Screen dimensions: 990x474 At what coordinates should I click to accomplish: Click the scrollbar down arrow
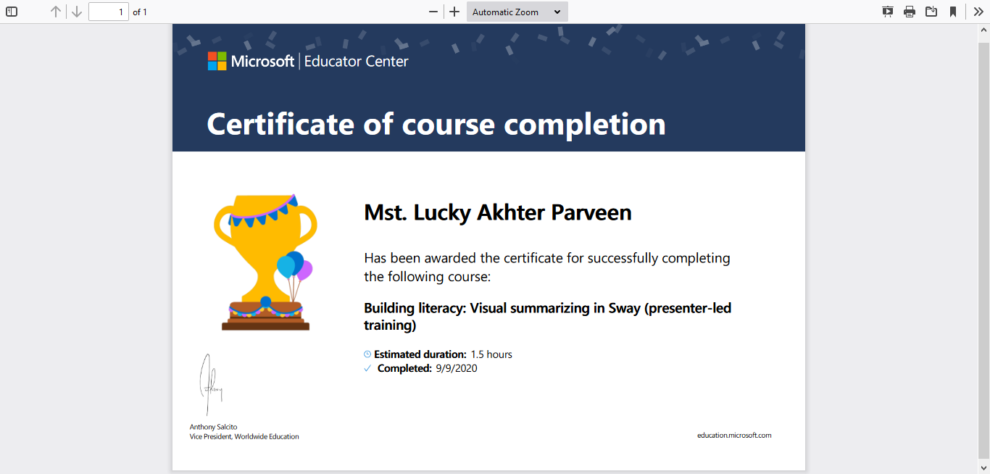[984, 468]
